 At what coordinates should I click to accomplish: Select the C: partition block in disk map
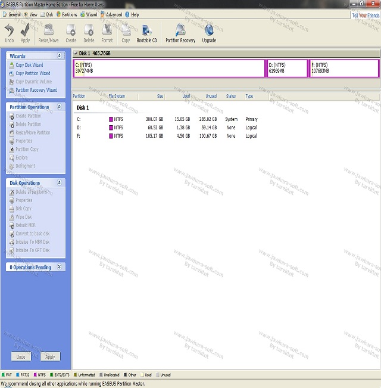pos(168,69)
